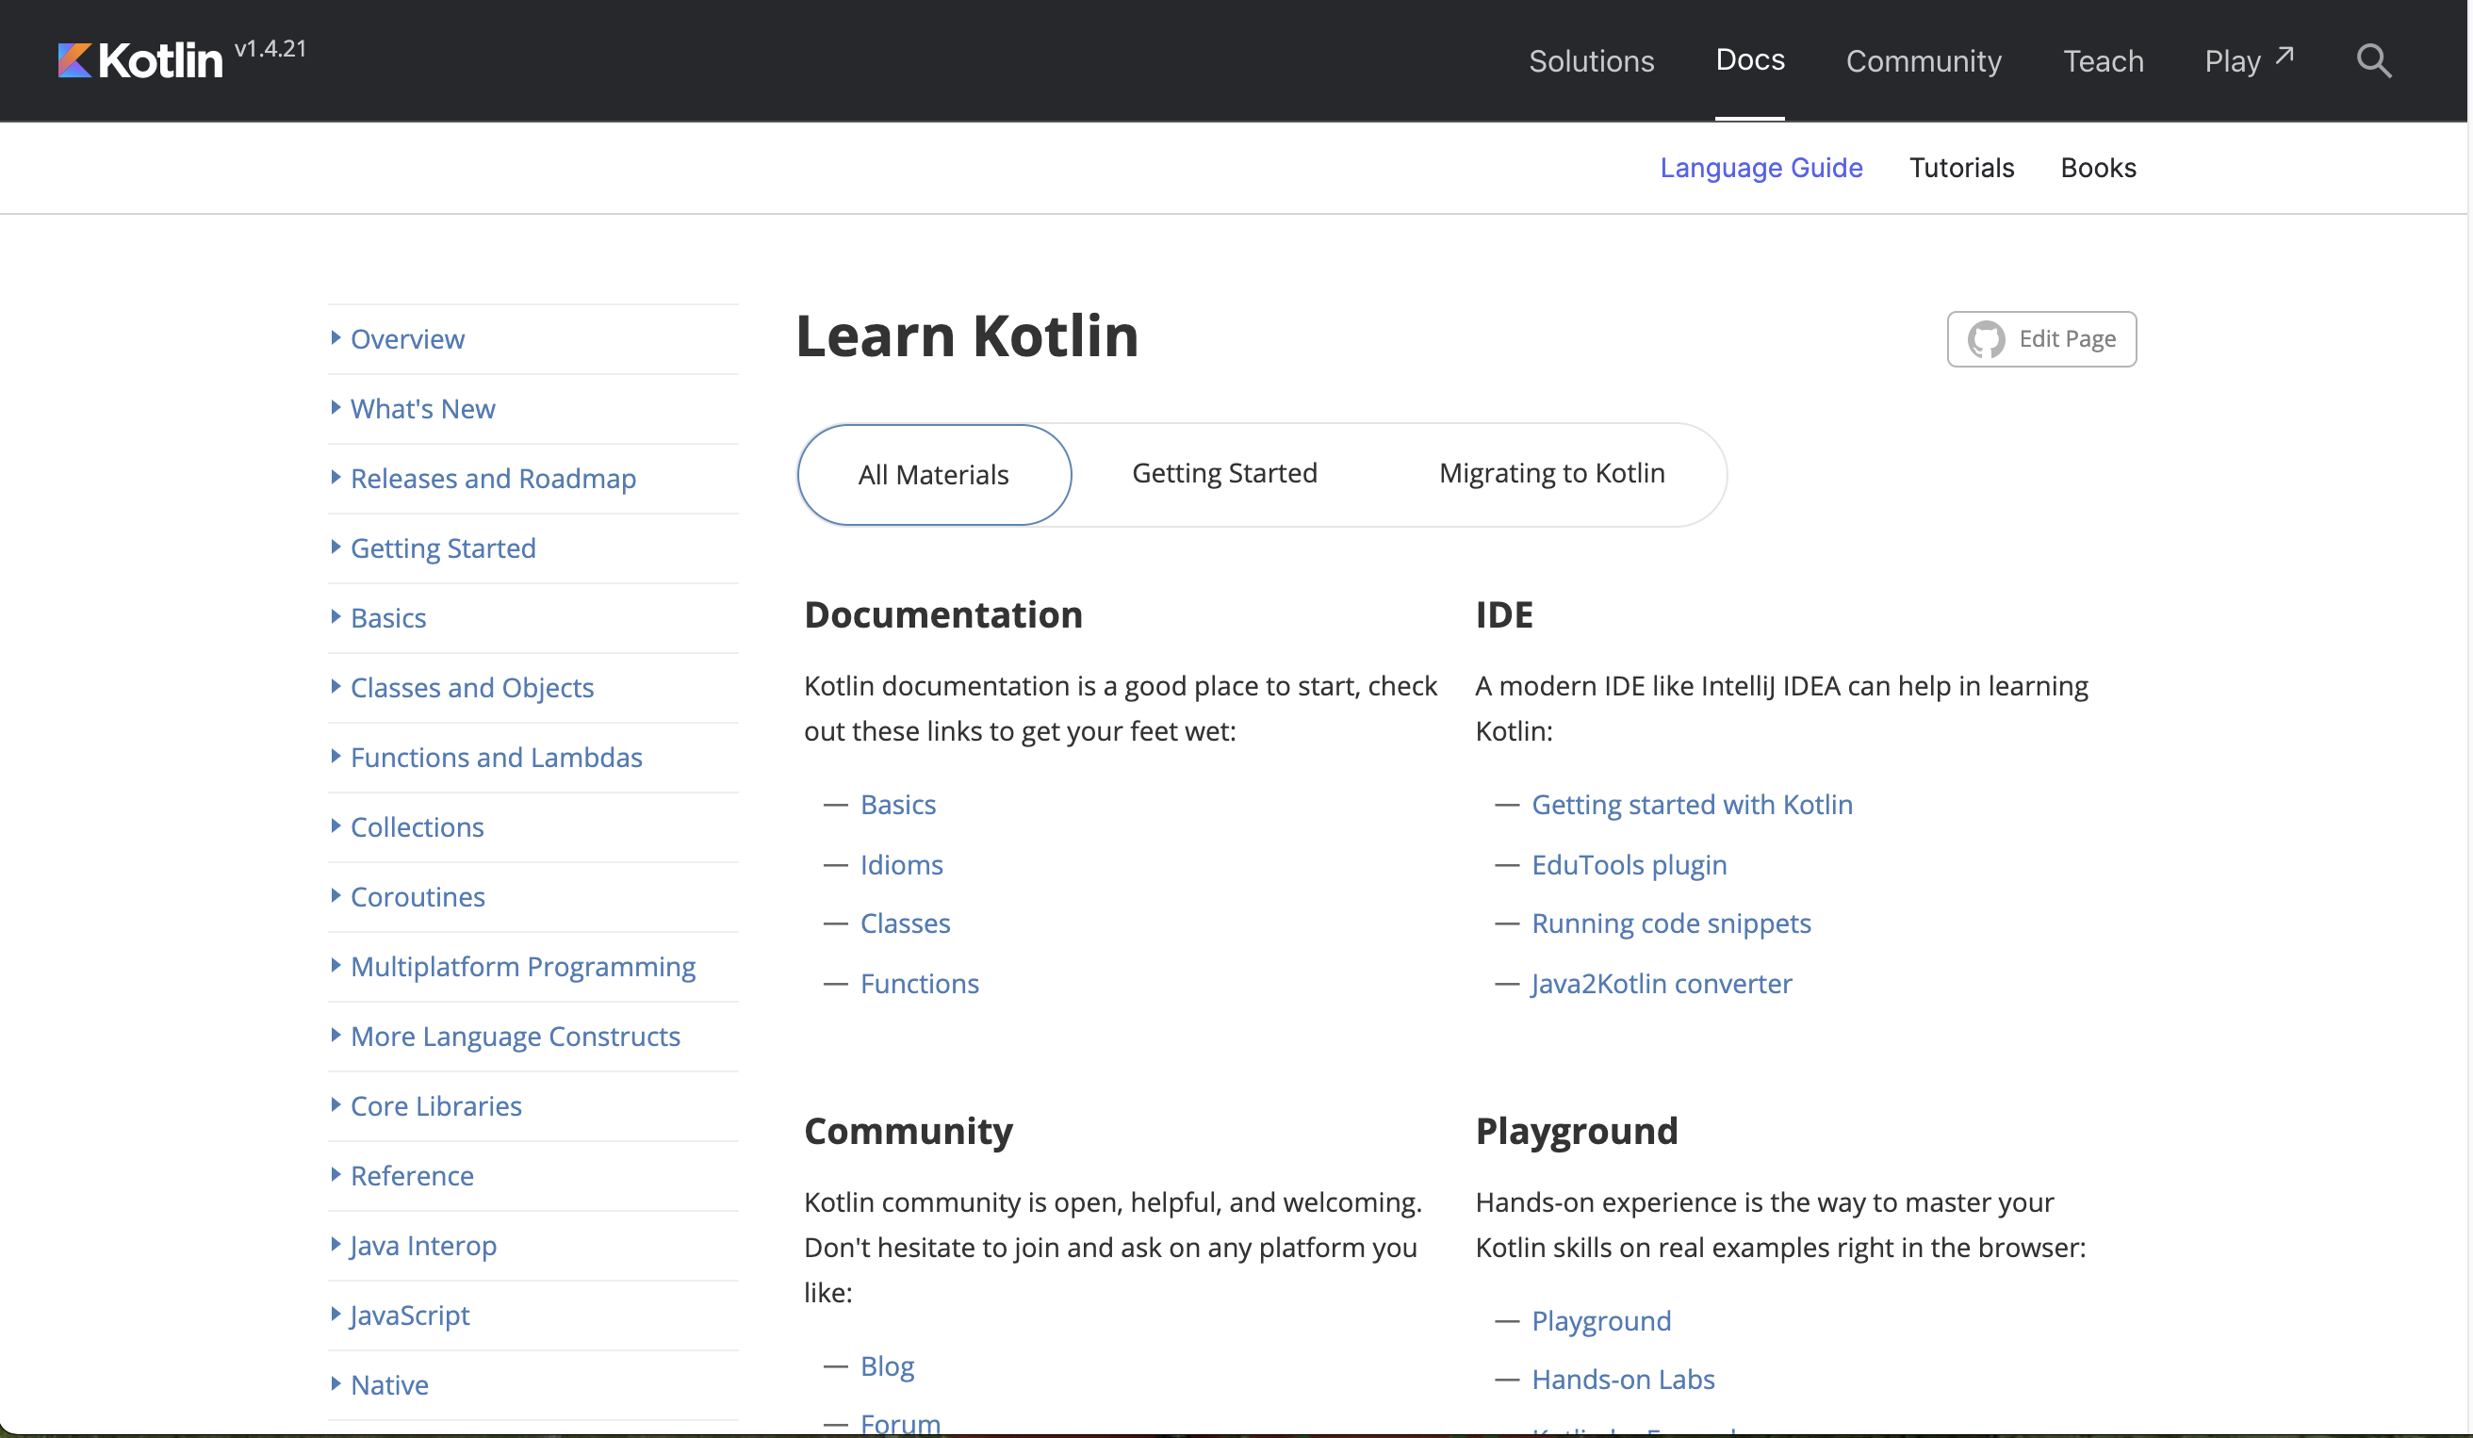
Task: Select the Getting Started filter pill
Action: (x=1223, y=473)
